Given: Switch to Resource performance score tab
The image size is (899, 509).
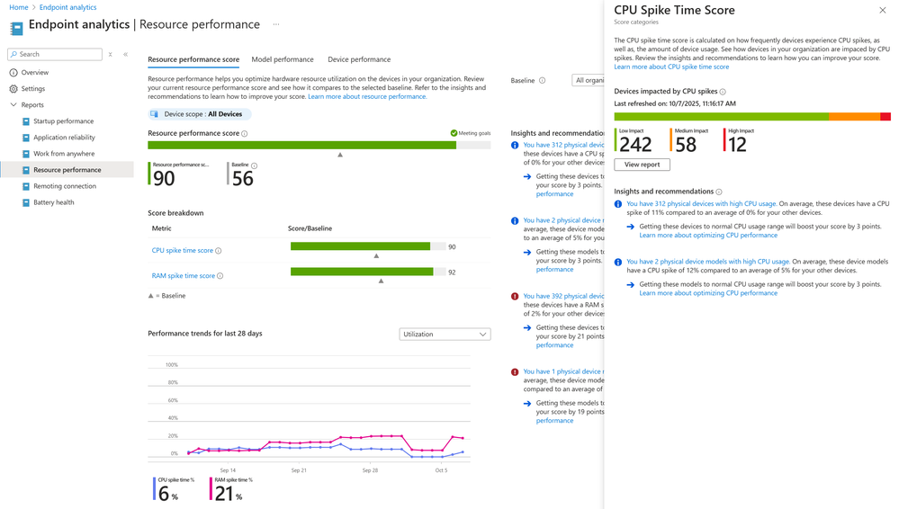Looking at the screenshot, I should pos(193,59).
